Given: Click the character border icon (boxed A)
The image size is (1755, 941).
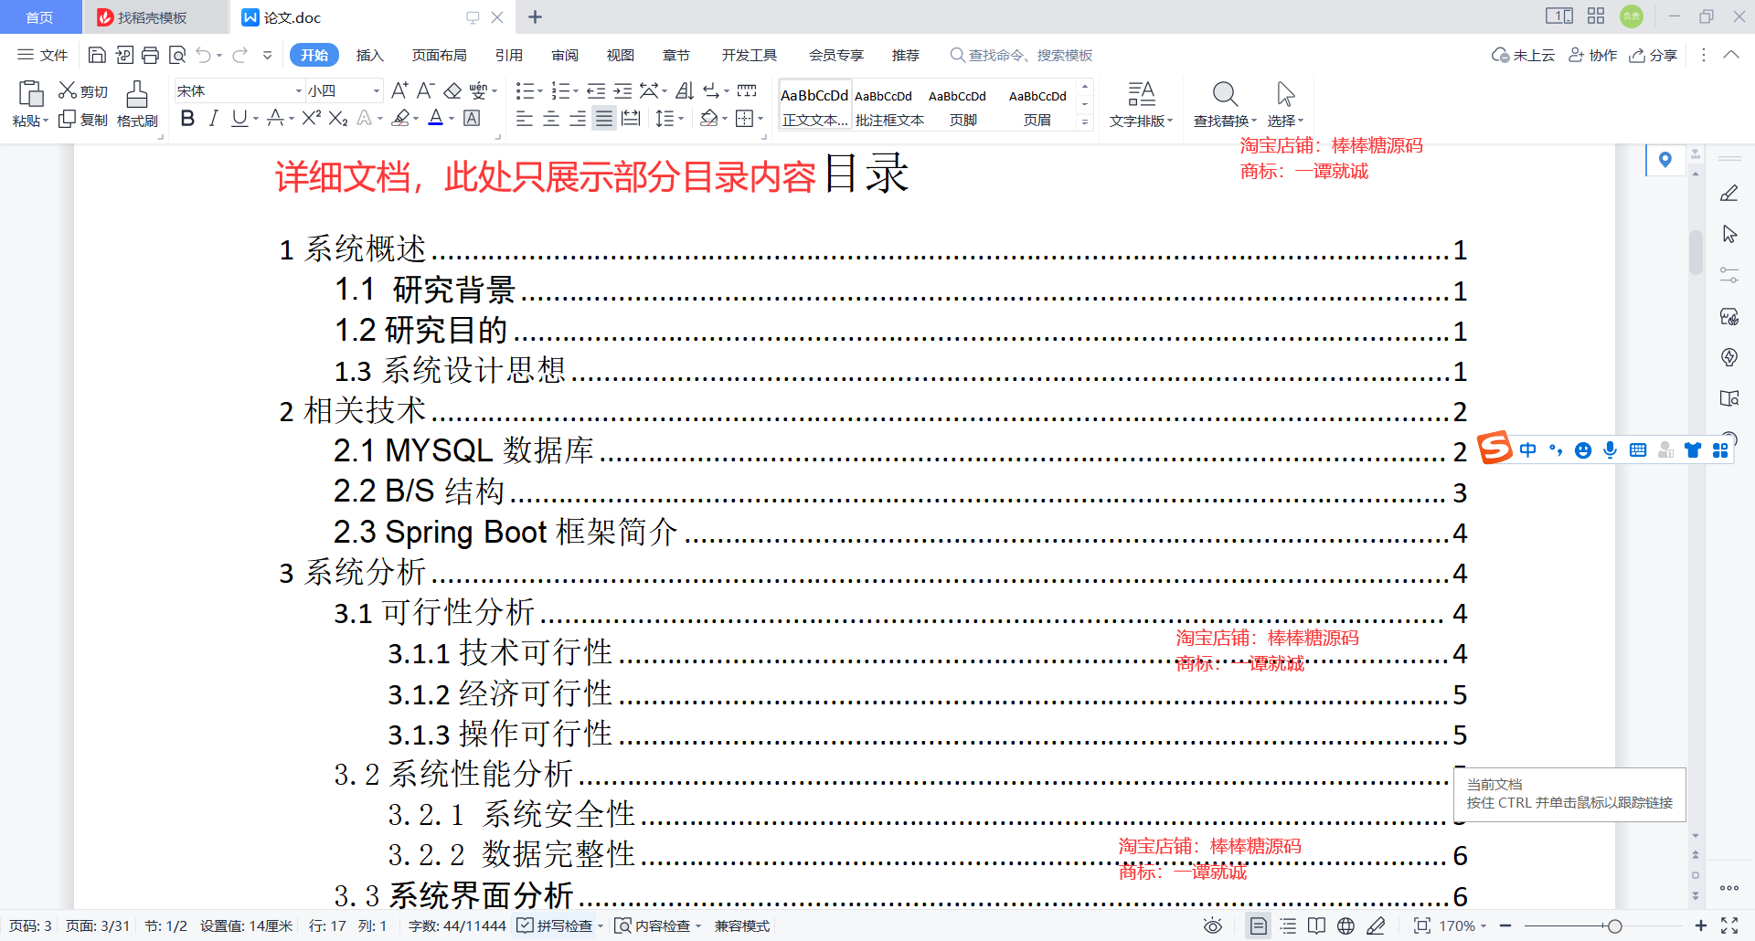Looking at the screenshot, I should (x=472, y=118).
